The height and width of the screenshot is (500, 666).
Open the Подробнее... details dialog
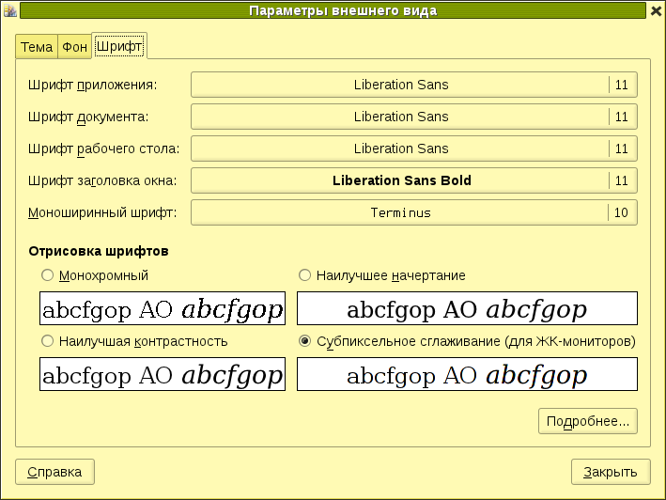(588, 421)
